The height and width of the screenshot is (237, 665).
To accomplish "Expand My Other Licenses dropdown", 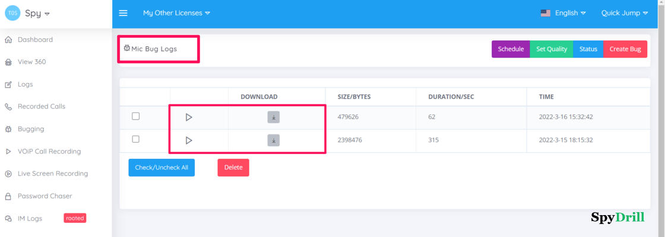I will 176,13.
